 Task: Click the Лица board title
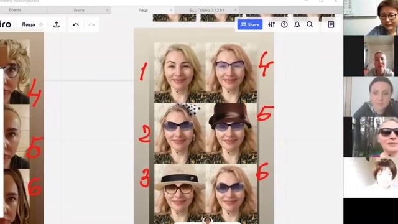tap(28, 25)
